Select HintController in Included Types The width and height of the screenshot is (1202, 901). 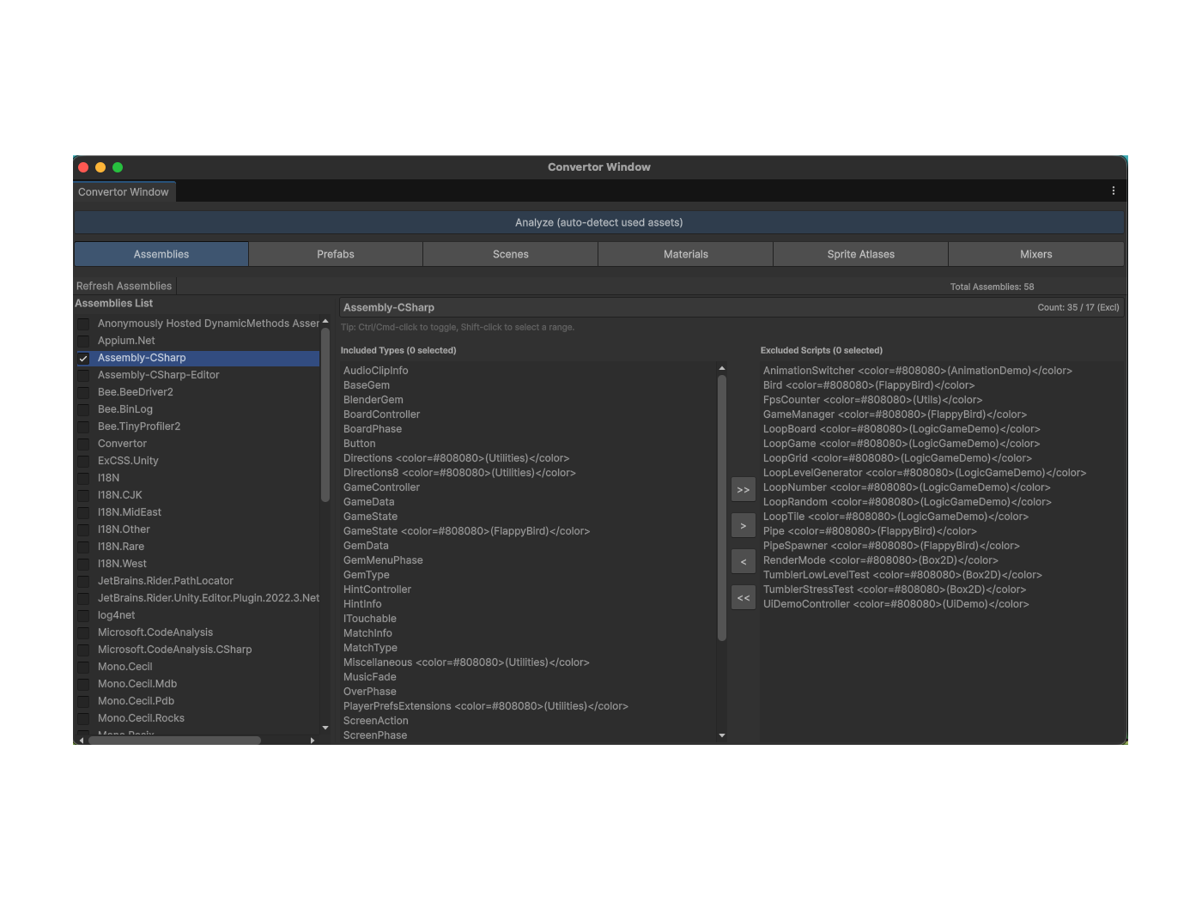pos(378,590)
